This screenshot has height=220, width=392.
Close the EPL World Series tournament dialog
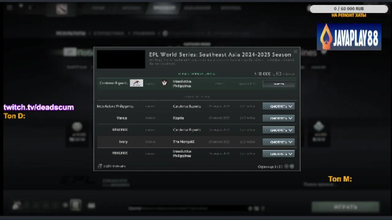coord(295,52)
